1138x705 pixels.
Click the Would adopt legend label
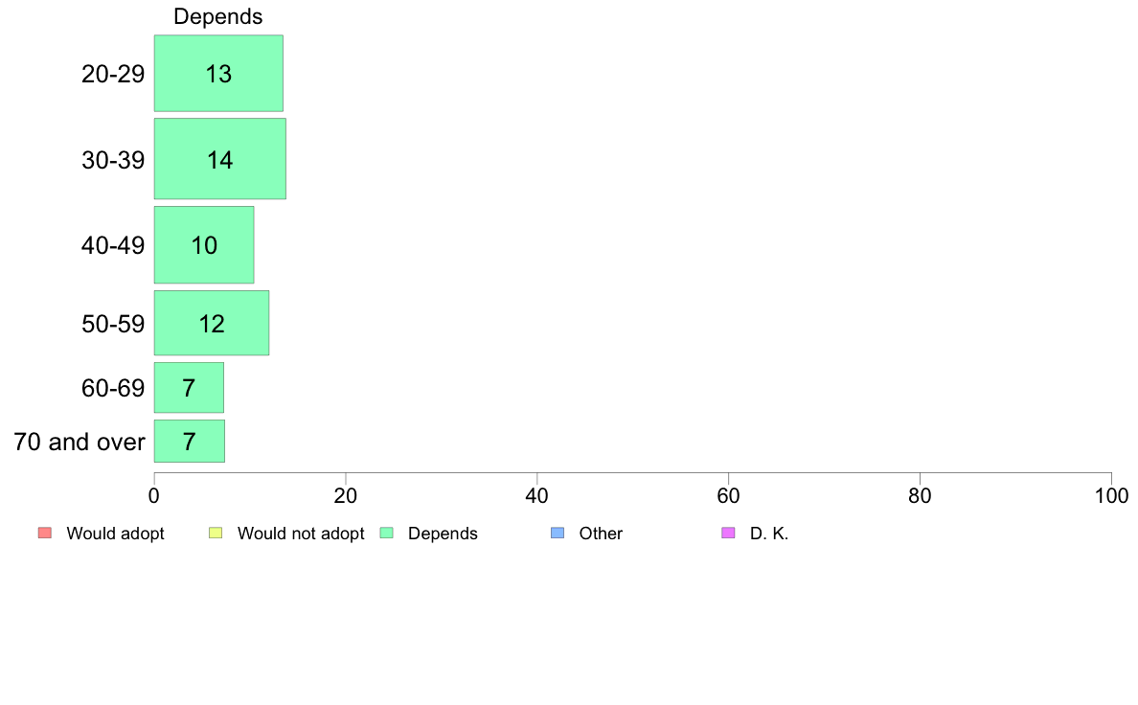point(115,534)
